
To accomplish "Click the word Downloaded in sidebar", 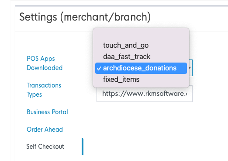I will pos(45,68).
